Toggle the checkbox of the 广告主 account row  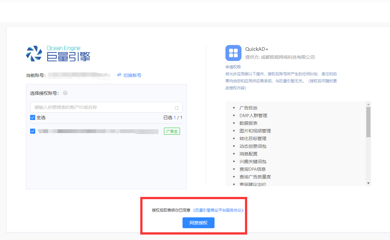[x=33, y=131]
